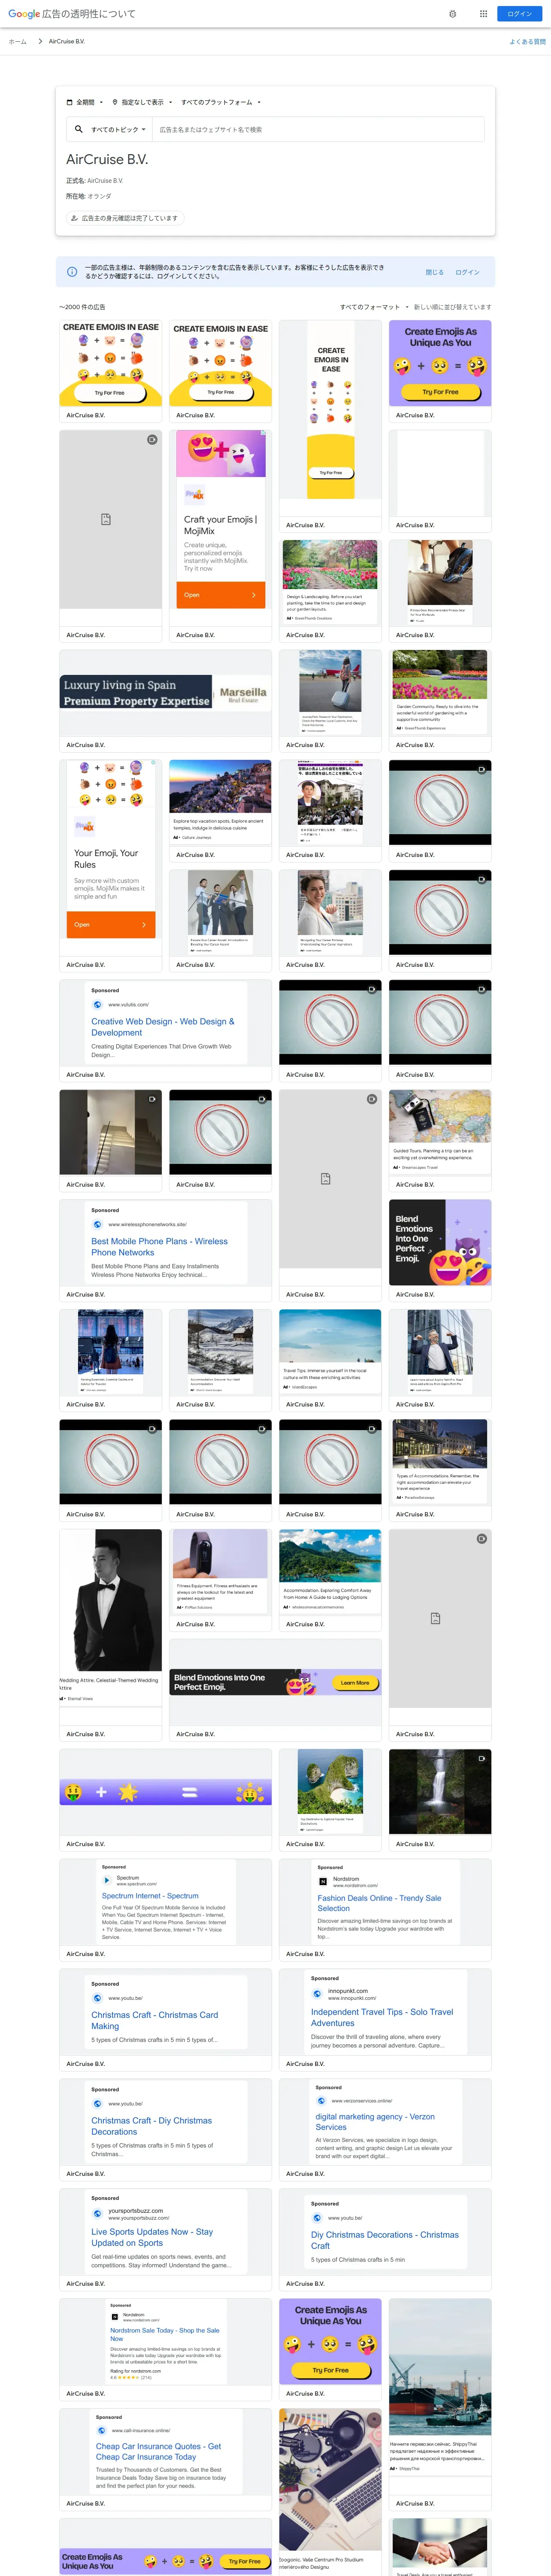Click Learn More on the Blend Emotions banner

coord(355,1683)
